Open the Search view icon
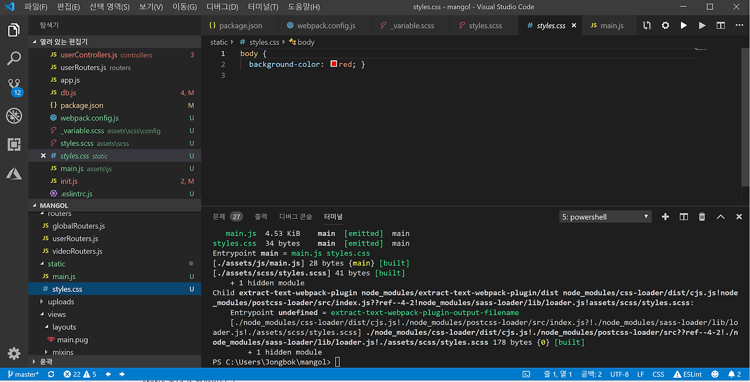750x382 pixels. [14, 58]
